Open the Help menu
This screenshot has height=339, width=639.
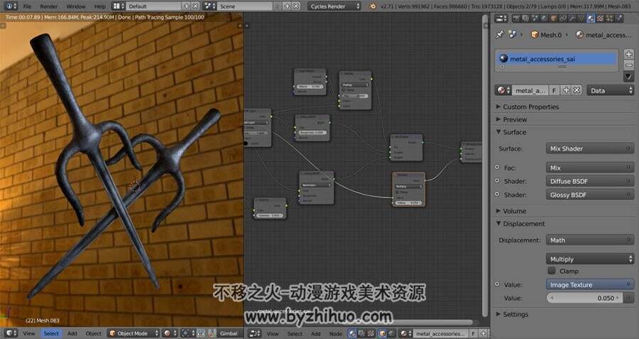(99, 6)
